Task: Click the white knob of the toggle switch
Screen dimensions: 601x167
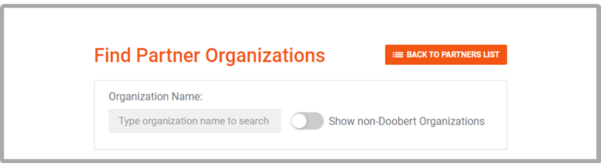Action: [x=299, y=121]
